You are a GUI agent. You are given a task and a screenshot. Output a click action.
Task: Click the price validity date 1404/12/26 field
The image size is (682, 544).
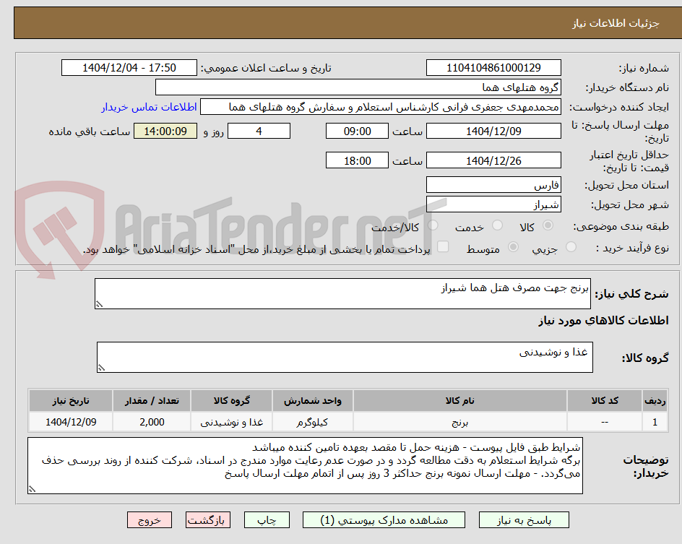[x=493, y=160]
